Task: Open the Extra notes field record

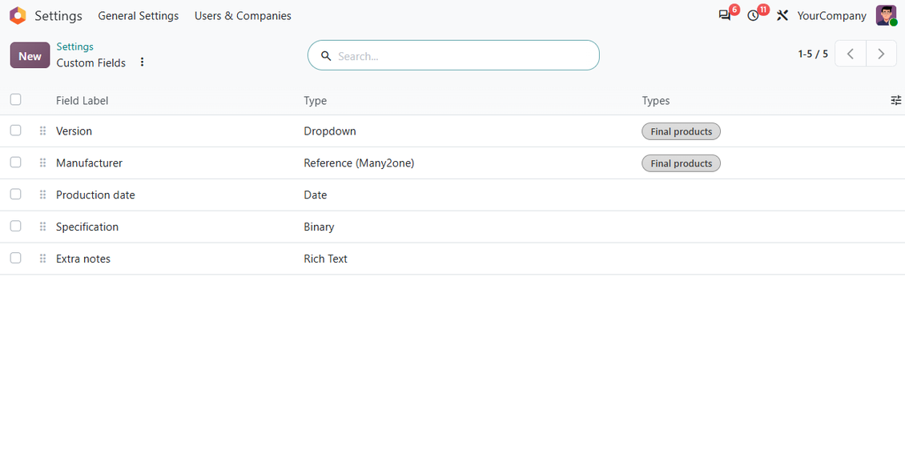Action: pyautogui.click(x=83, y=259)
